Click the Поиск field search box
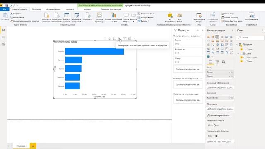This screenshot has width=265, height=149. pos(250,38)
